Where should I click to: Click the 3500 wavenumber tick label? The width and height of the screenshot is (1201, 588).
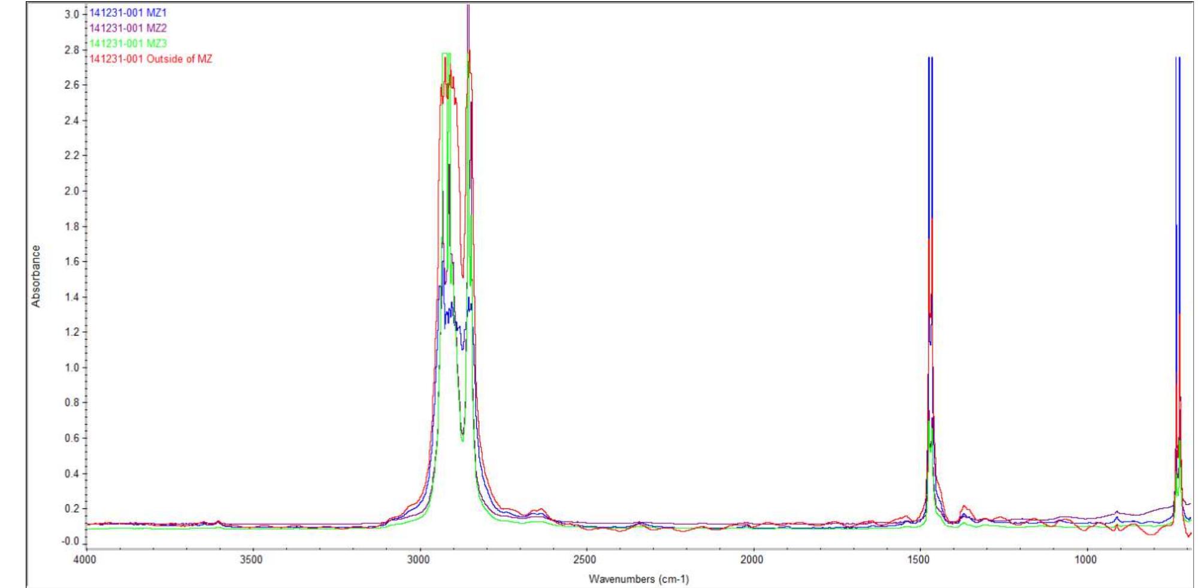(251, 560)
